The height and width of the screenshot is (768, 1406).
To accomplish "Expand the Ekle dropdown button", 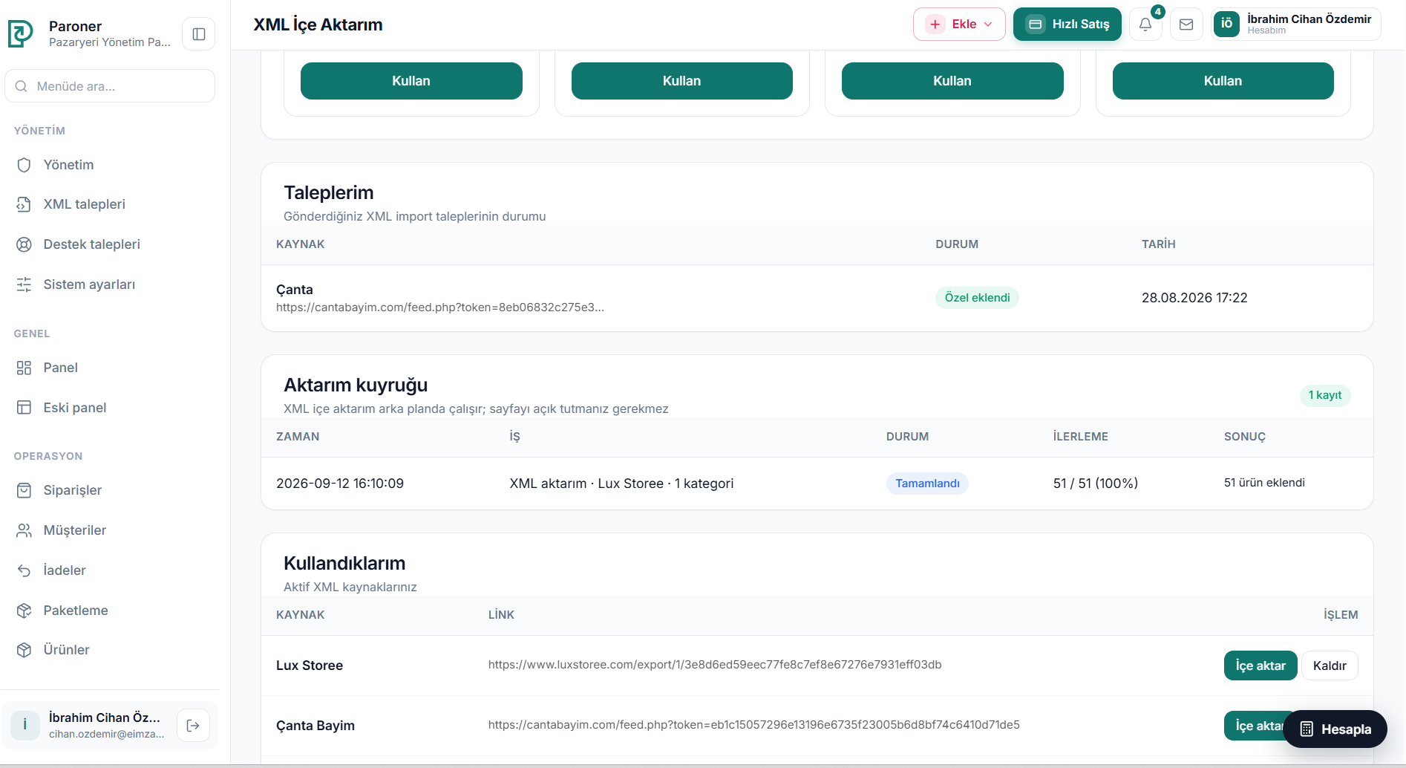I will [x=959, y=25].
